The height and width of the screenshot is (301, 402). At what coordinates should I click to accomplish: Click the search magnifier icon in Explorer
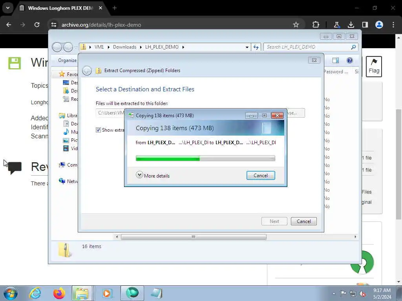tap(353, 47)
